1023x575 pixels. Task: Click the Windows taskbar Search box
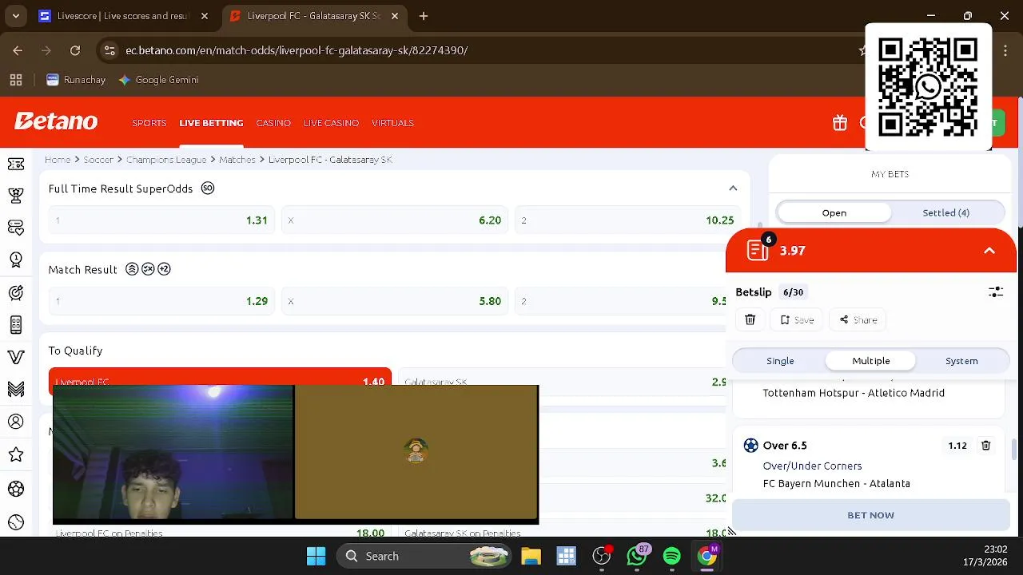[423, 556]
